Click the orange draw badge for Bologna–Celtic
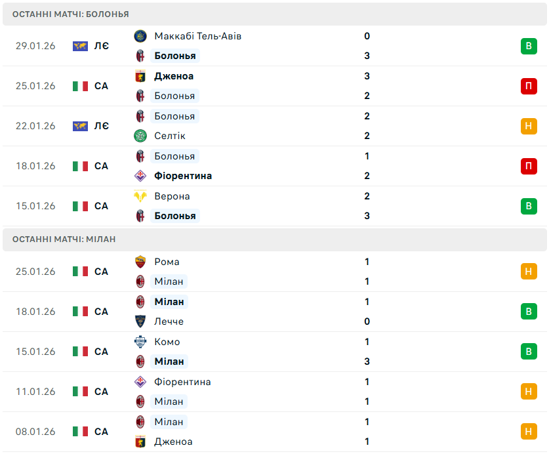This screenshot has height=454, width=549. pyautogui.click(x=529, y=126)
